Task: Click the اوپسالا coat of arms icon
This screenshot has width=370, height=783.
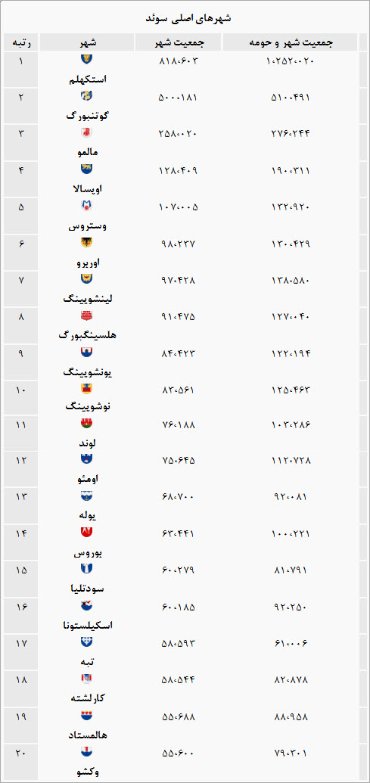Action: (x=86, y=169)
